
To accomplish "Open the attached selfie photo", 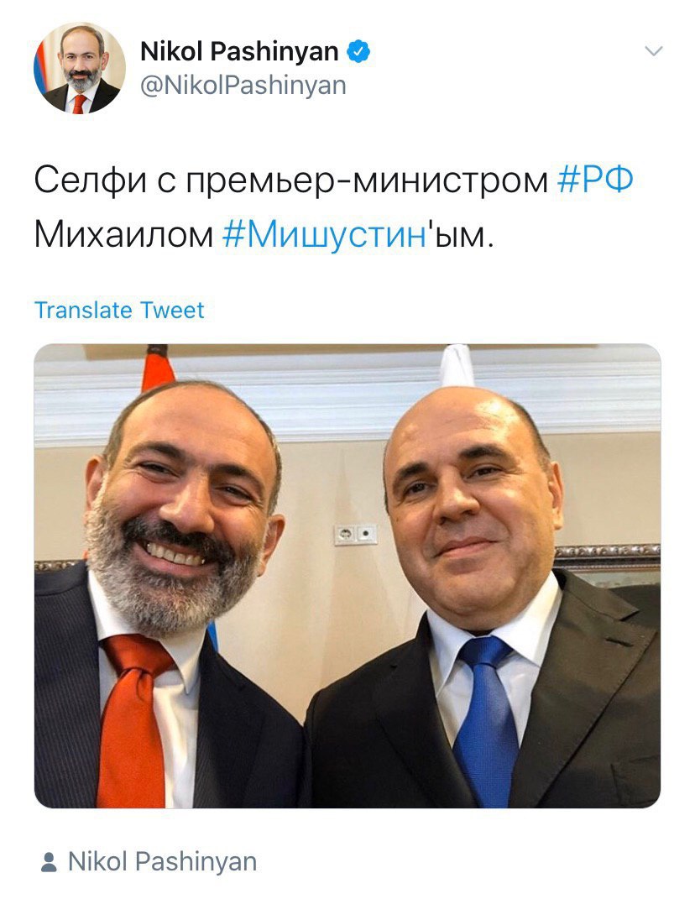I will [347, 576].
